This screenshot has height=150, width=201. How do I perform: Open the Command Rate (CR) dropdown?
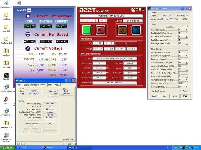click(187, 86)
